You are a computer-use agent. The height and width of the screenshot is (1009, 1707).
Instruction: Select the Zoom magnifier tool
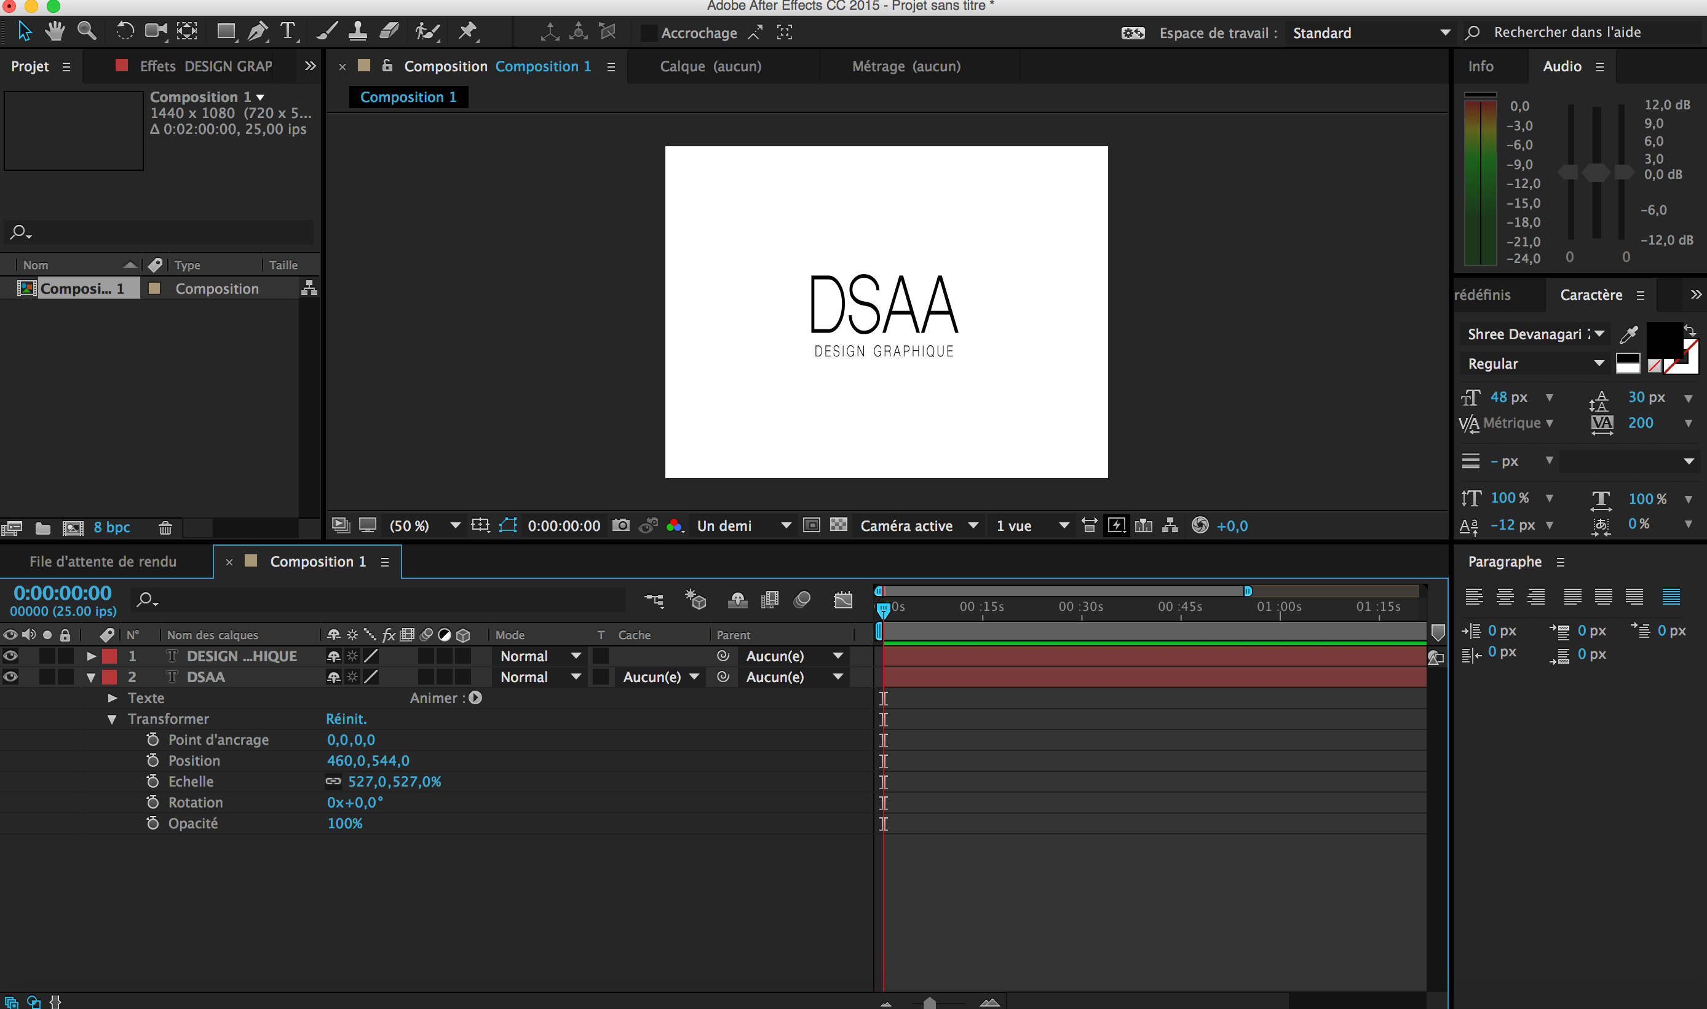(x=87, y=31)
